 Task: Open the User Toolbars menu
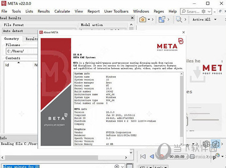(116, 11)
